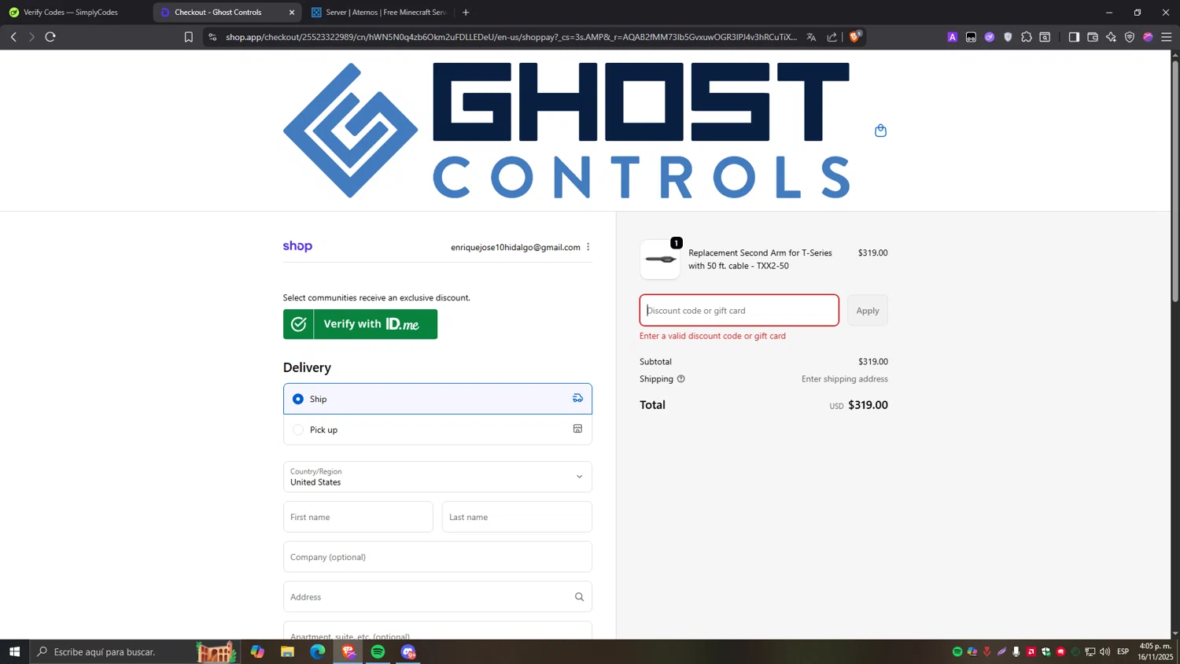Open the Extensions puzzle icon
The height and width of the screenshot is (664, 1180).
[1027, 37]
